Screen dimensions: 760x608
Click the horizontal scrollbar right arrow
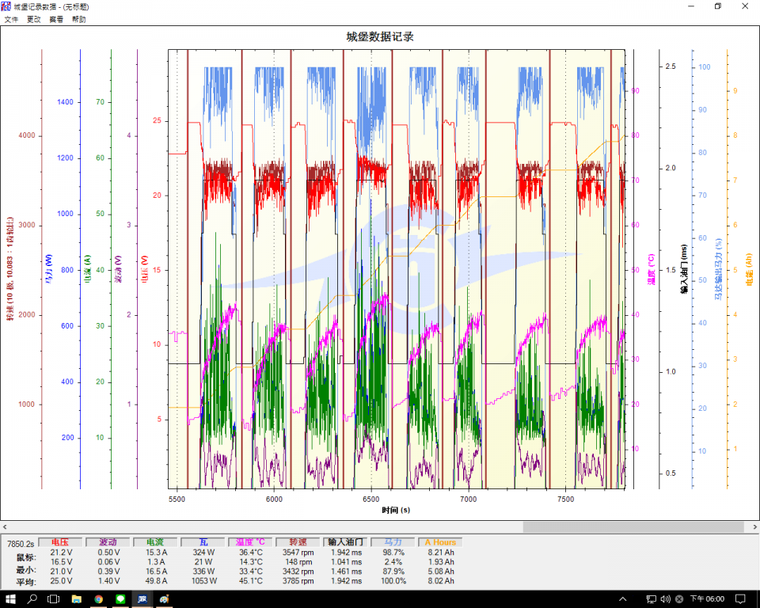click(754, 527)
